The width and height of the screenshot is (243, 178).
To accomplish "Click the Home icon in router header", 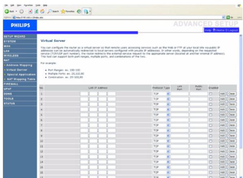I will 214,30.
